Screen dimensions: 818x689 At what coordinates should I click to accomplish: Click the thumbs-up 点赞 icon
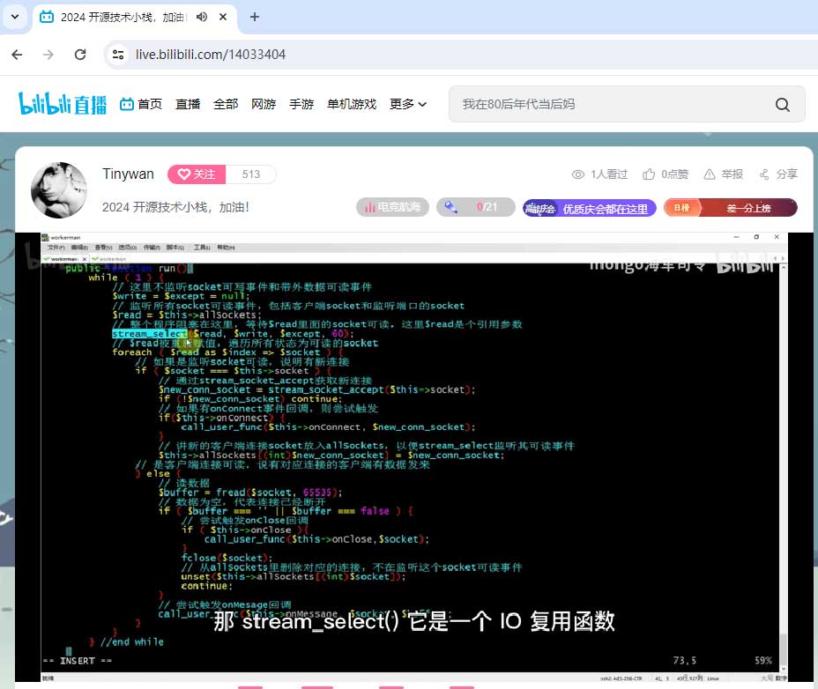click(x=650, y=174)
